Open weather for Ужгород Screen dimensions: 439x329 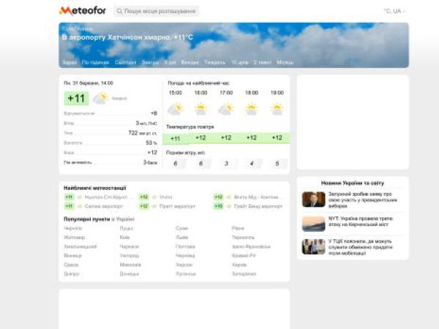click(x=129, y=256)
